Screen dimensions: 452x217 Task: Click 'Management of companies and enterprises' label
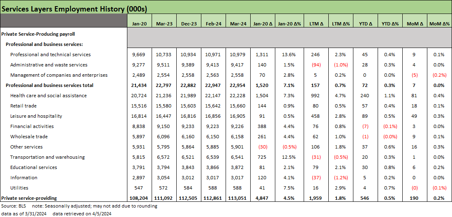[x=59, y=75]
